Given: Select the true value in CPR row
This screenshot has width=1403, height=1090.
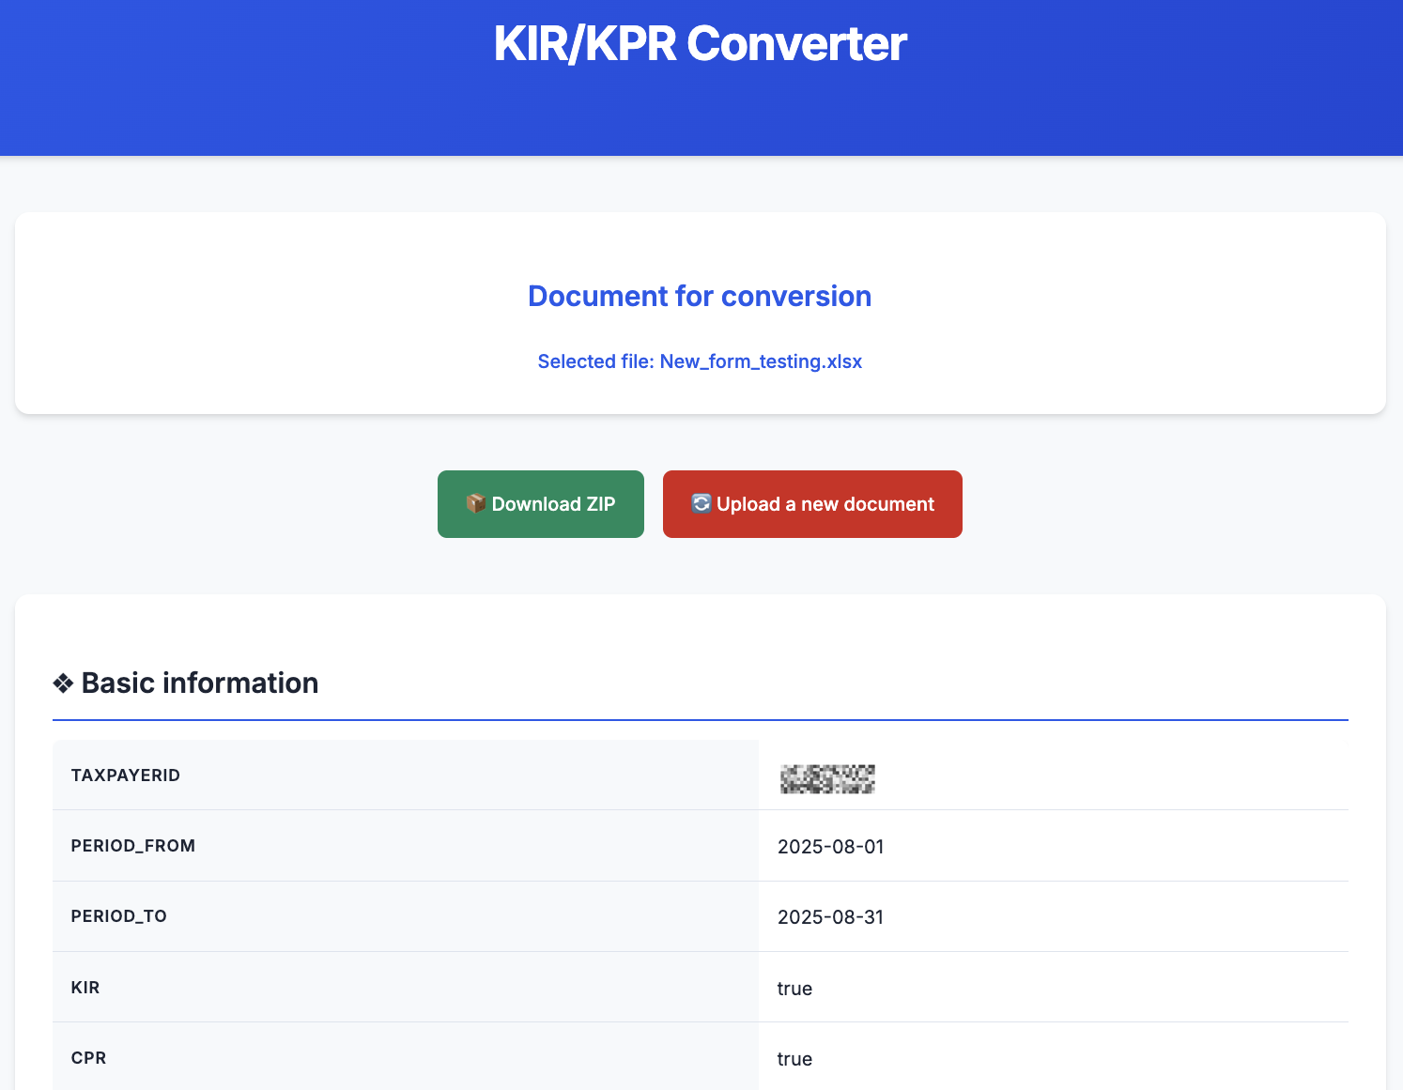Looking at the screenshot, I should pos(794,1059).
